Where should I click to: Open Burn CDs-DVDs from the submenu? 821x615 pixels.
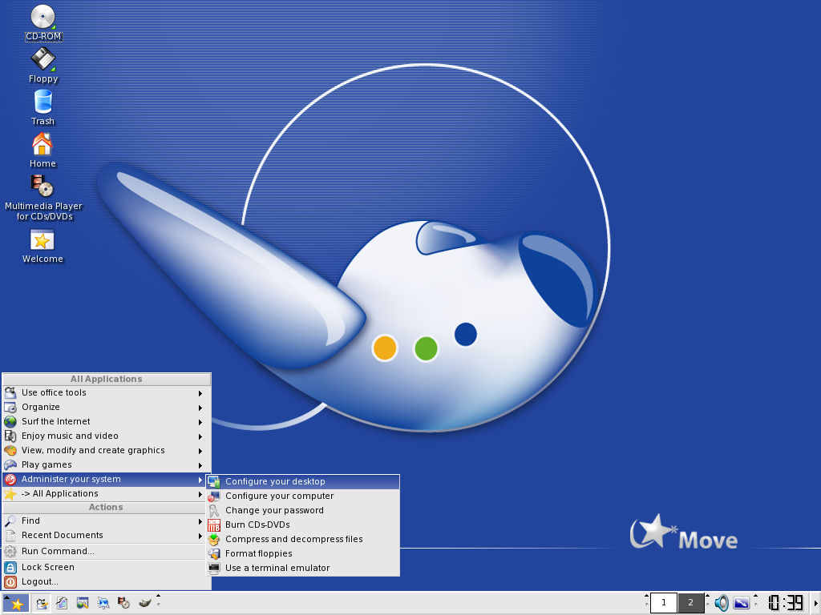point(303,525)
